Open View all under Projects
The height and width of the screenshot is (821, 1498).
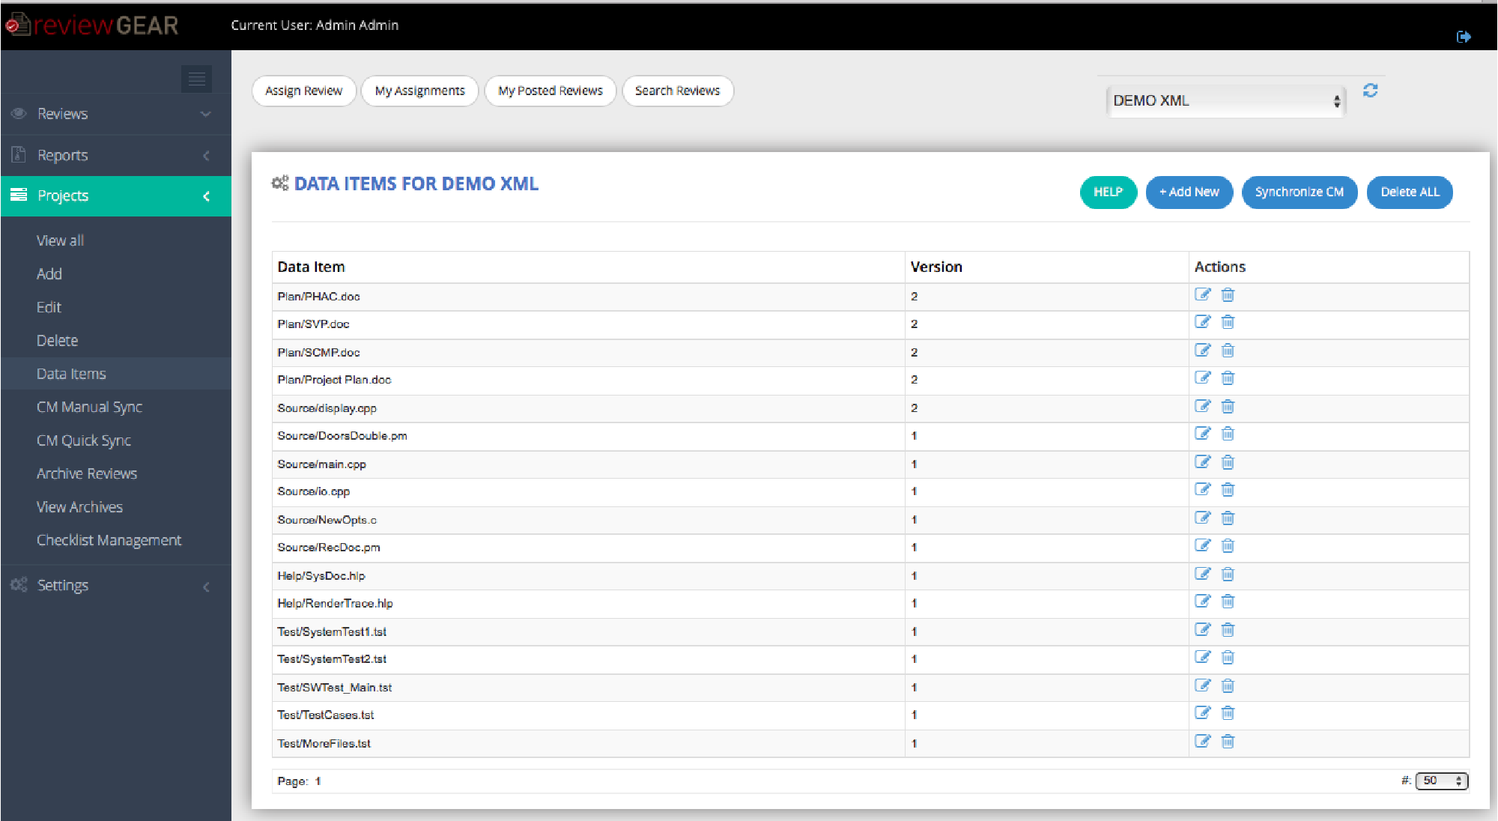tap(60, 240)
